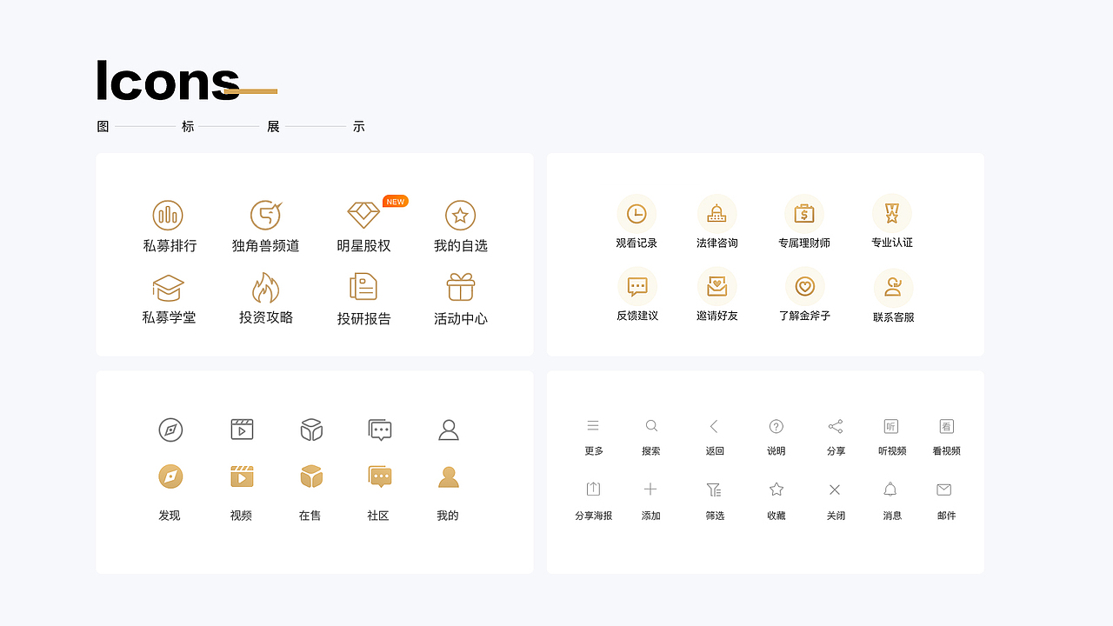The width and height of the screenshot is (1113, 626).
Task: Select the 分享 share icon
Action: coord(836,425)
